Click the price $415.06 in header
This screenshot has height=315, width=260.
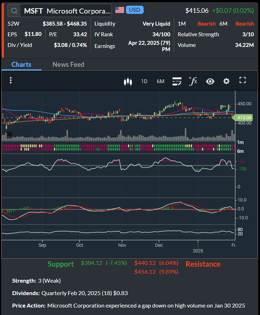(197, 10)
